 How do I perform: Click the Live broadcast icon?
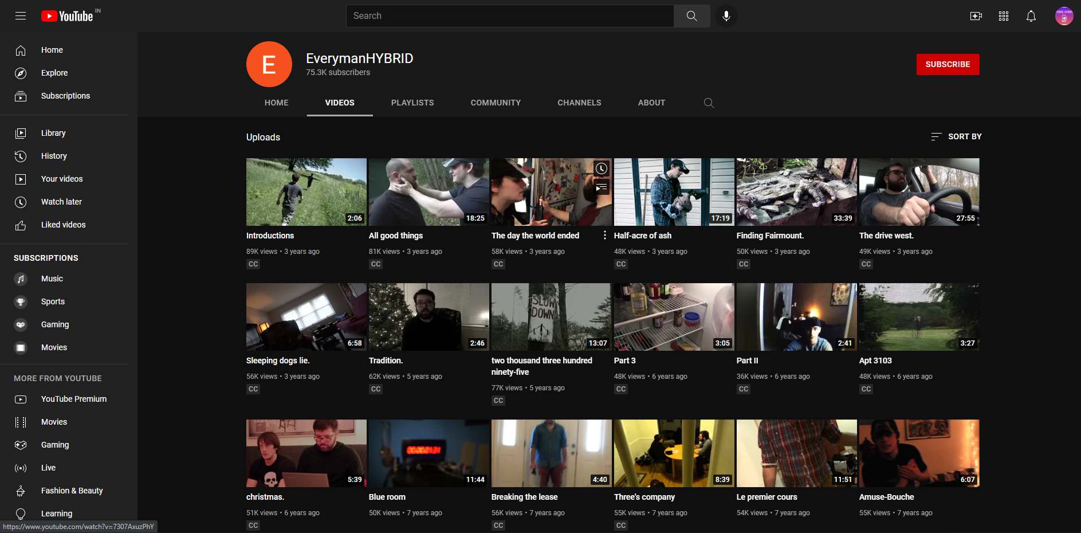21,468
